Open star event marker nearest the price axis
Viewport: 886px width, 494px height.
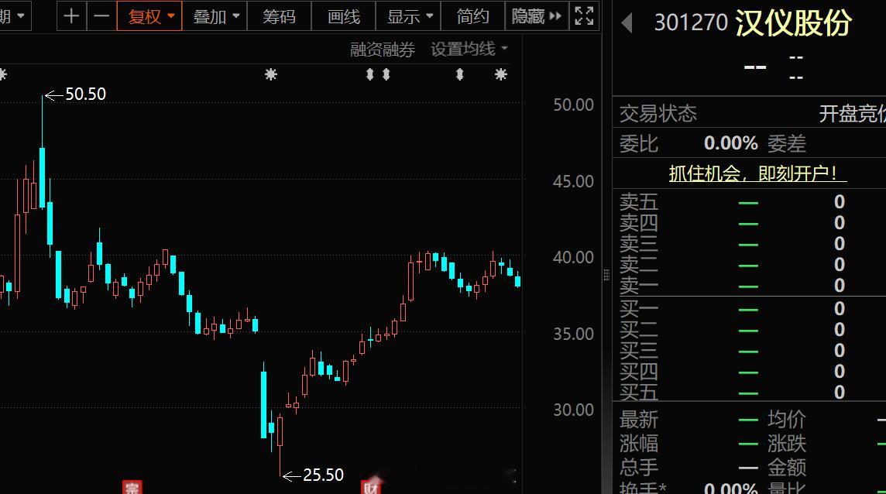(500, 74)
